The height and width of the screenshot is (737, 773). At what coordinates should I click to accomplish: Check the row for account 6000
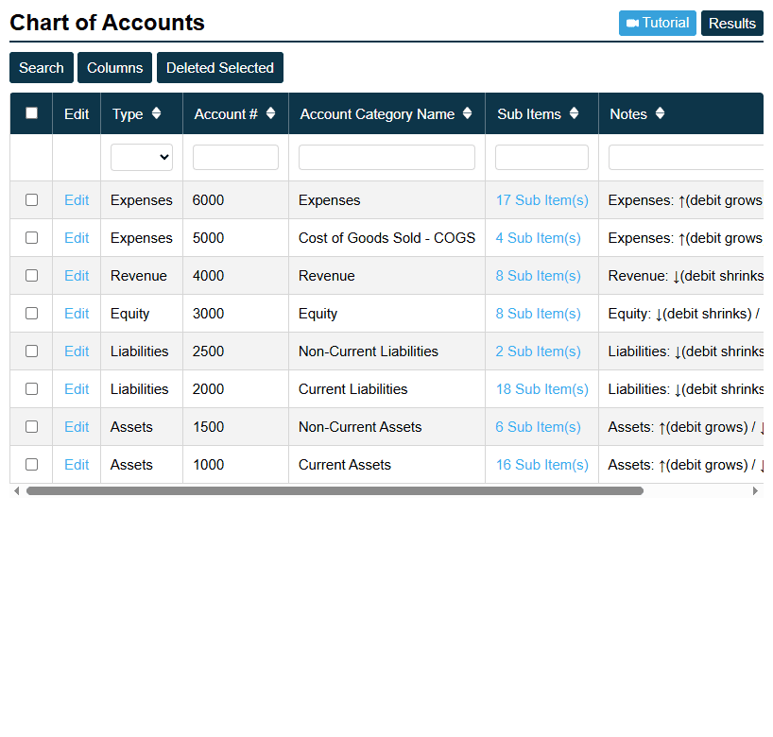pyautogui.click(x=31, y=200)
